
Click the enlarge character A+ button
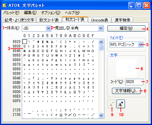[121, 104]
